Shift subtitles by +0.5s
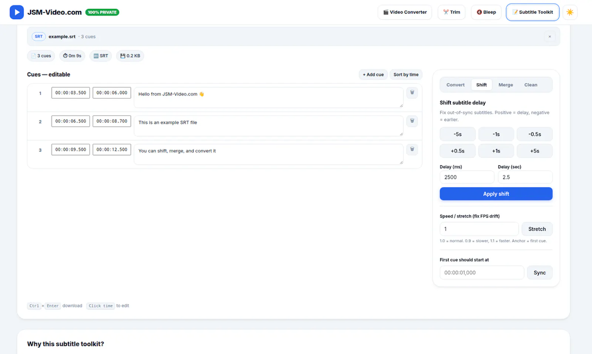 tap(458, 151)
